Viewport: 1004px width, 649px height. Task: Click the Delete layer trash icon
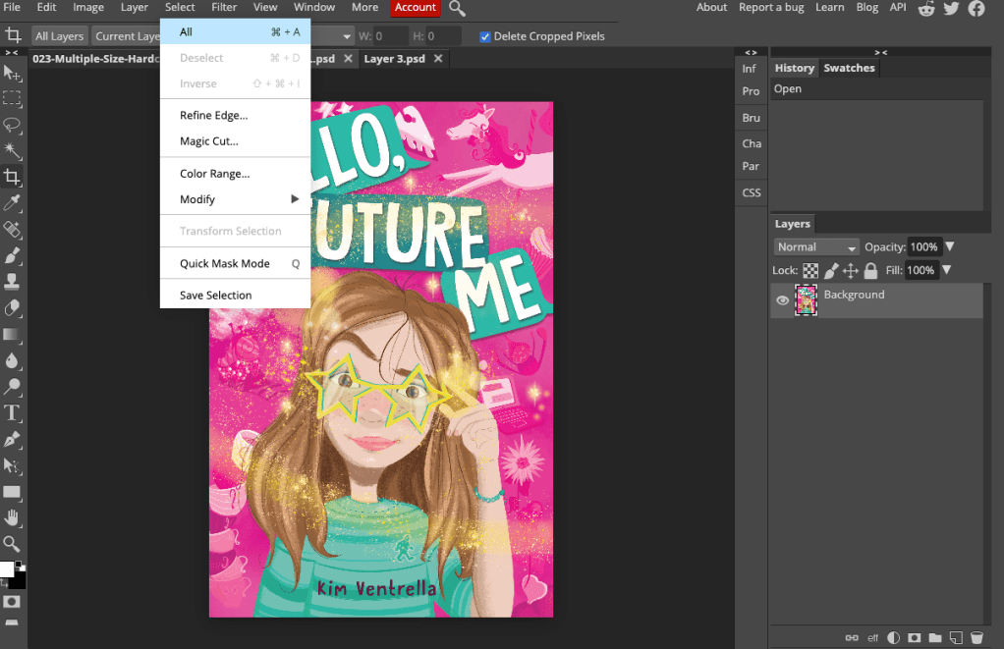[976, 637]
